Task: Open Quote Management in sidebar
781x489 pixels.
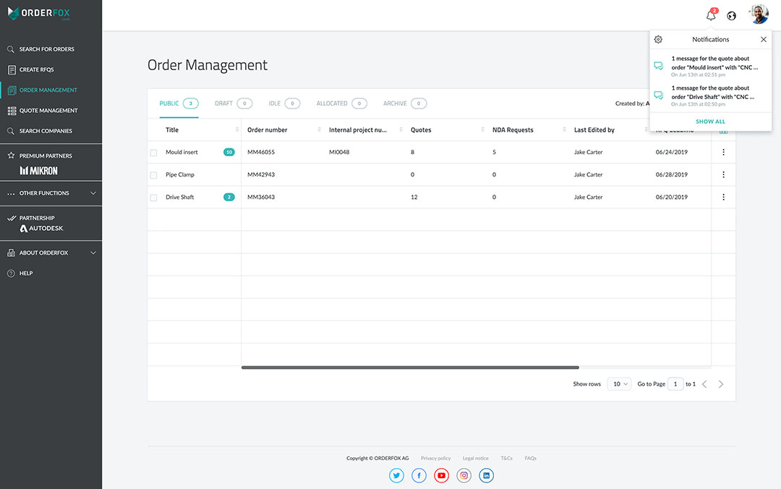Action: (48, 111)
